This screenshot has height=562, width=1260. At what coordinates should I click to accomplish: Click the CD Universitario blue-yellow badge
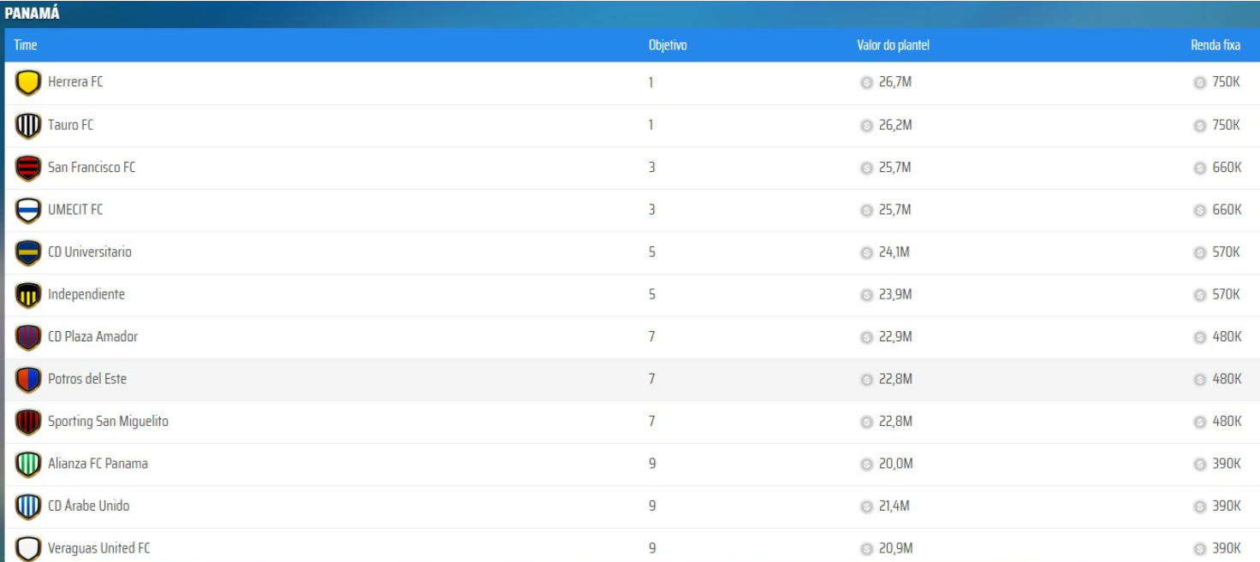click(x=28, y=252)
